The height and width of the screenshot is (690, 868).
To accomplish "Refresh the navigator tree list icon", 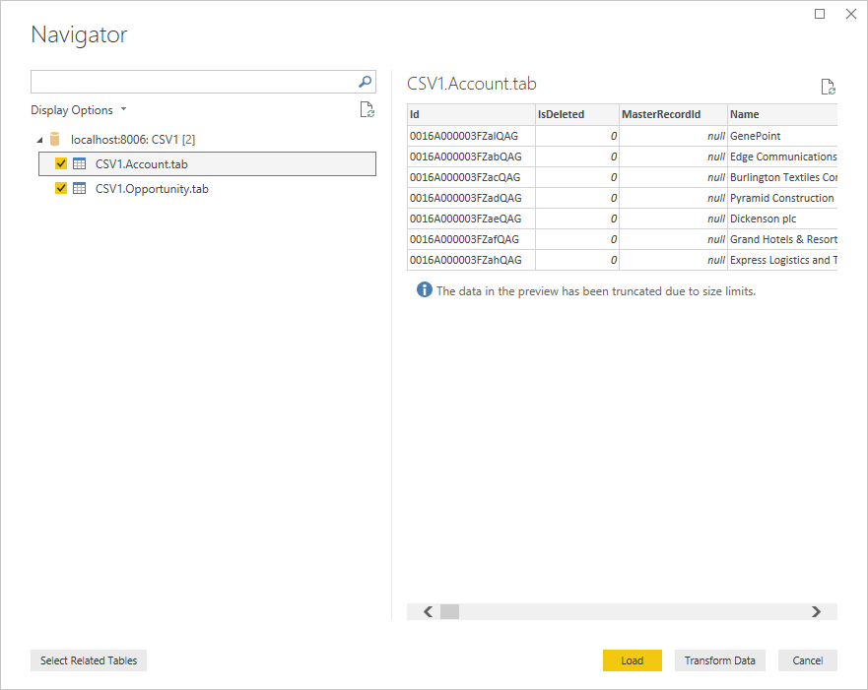I will [x=367, y=110].
